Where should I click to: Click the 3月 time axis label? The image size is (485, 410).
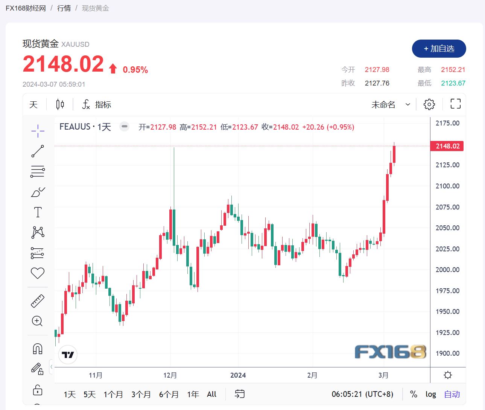click(383, 375)
